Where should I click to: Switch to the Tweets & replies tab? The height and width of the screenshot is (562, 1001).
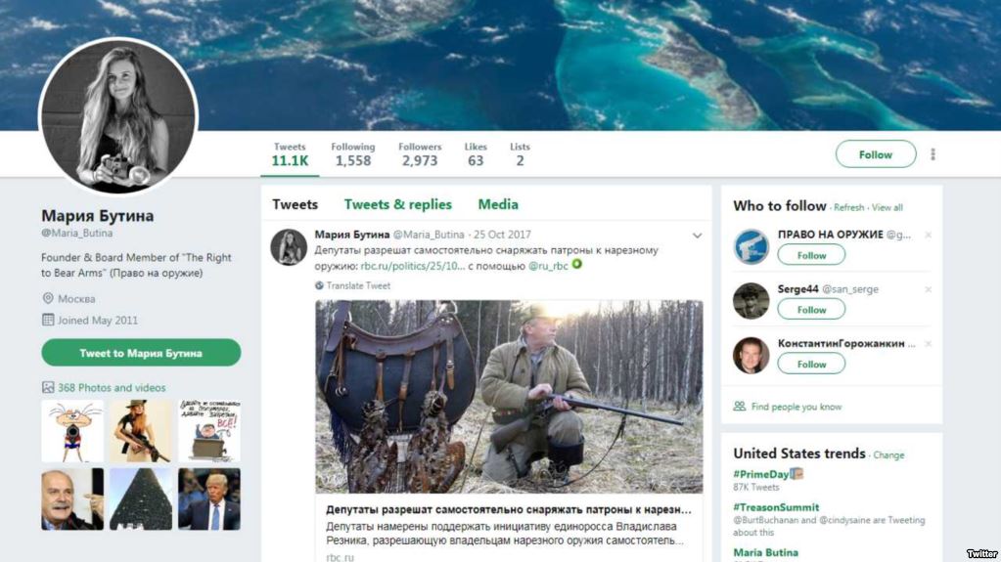(x=397, y=204)
